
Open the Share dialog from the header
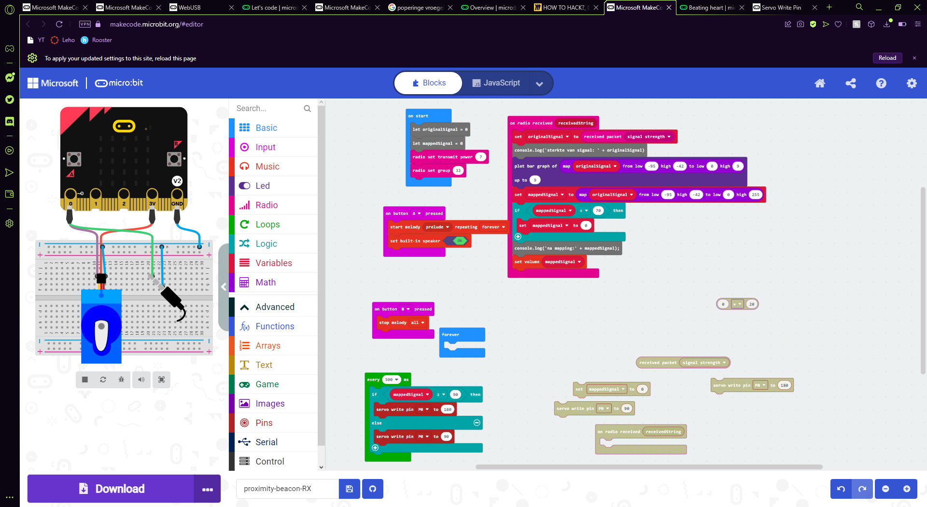tap(851, 83)
